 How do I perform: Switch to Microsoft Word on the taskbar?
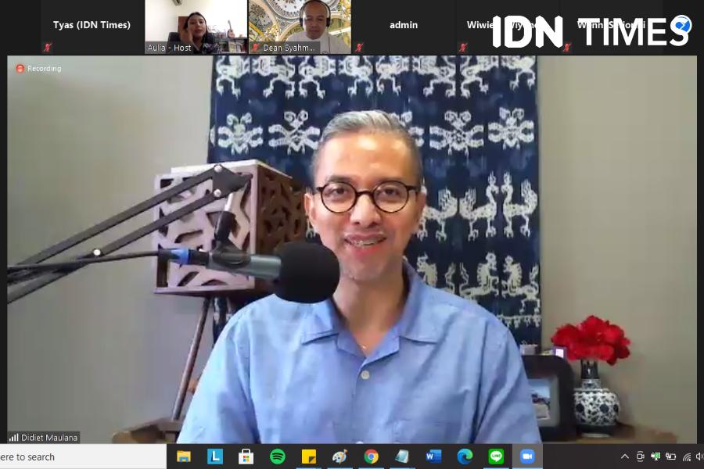(x=433, y=456)
